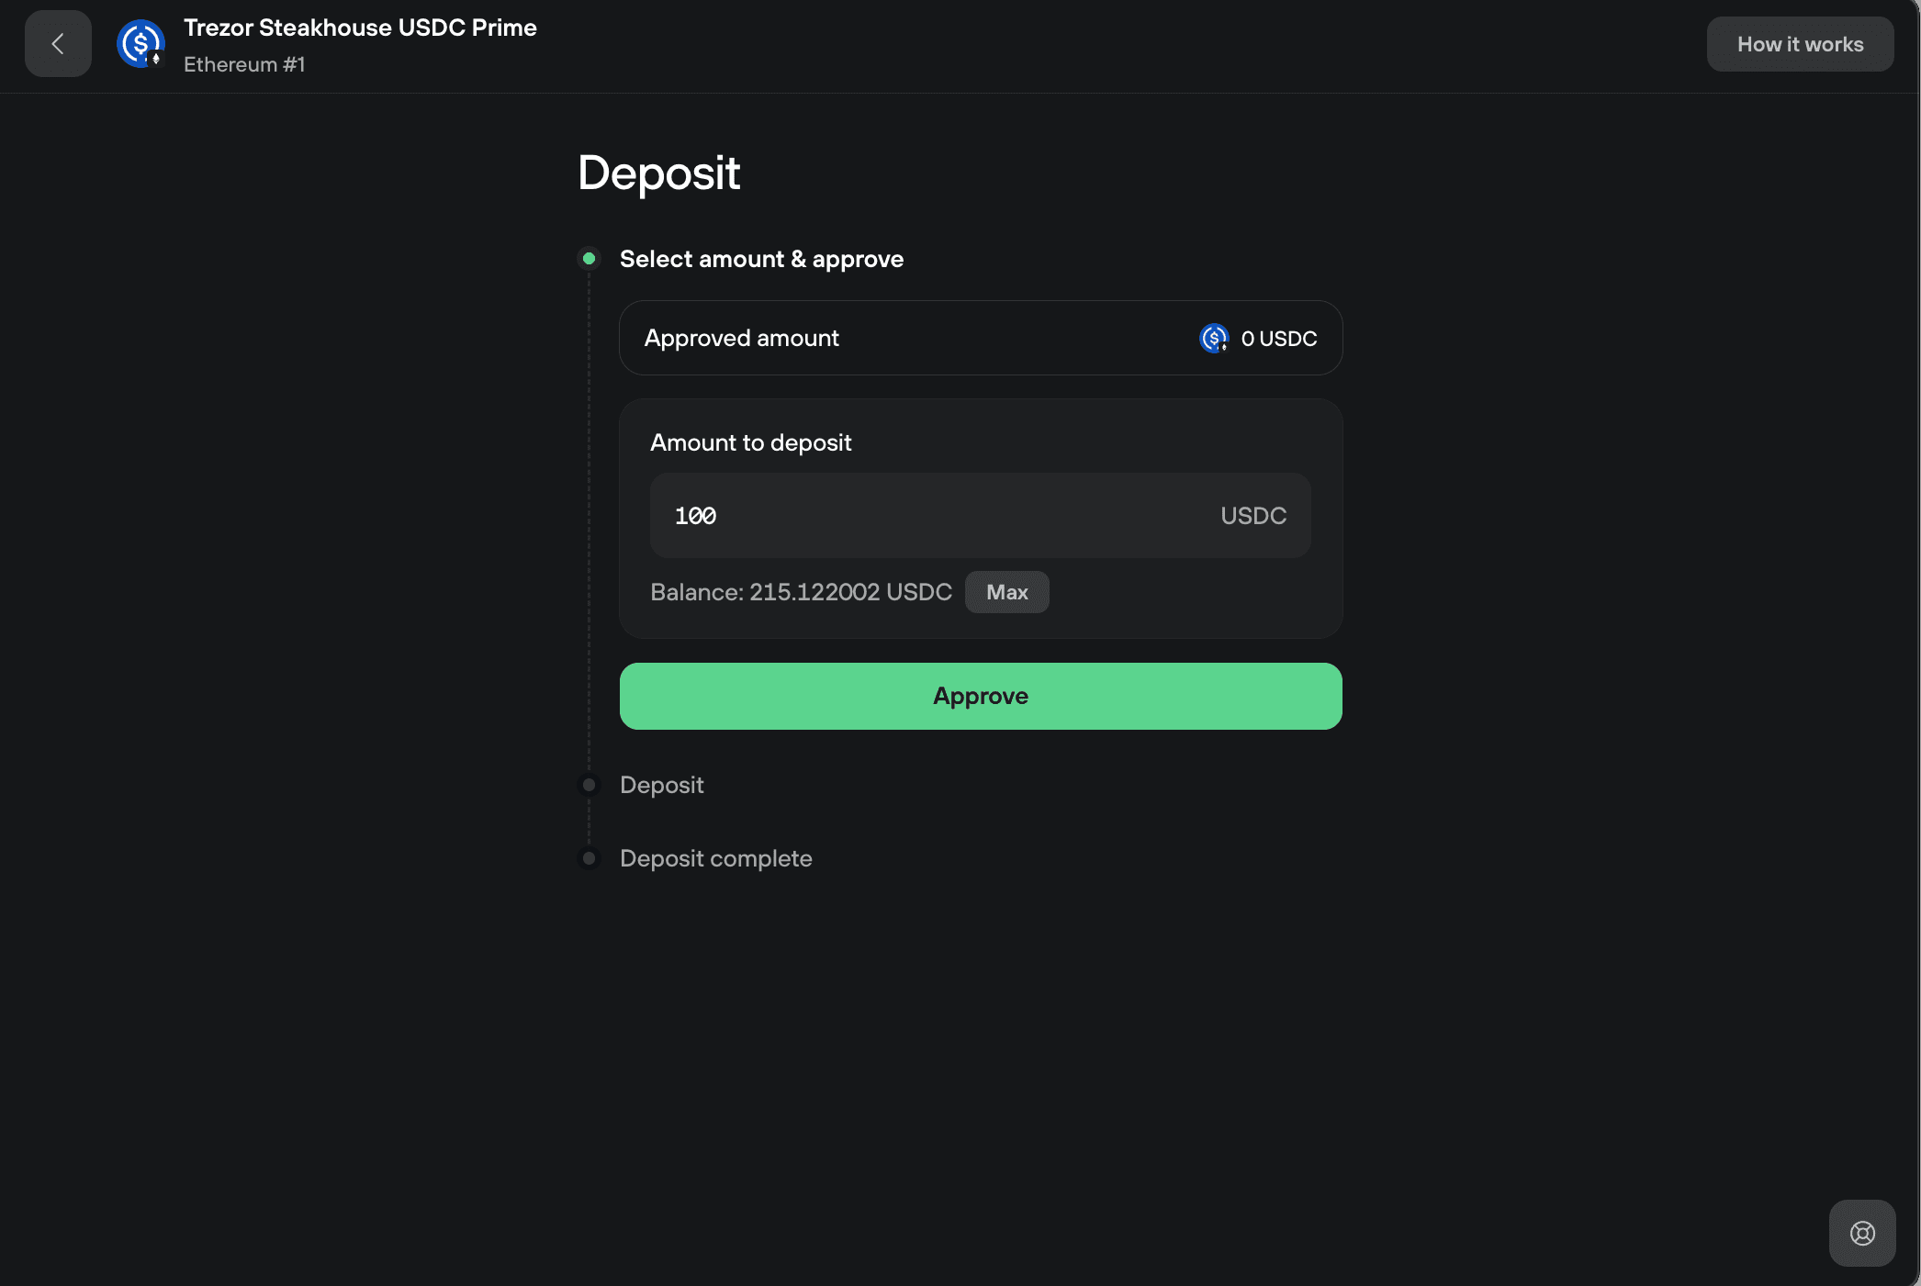The image size is (1921, 1286).
Task: Set maximum balance with Max
Action: (1006, 592)
